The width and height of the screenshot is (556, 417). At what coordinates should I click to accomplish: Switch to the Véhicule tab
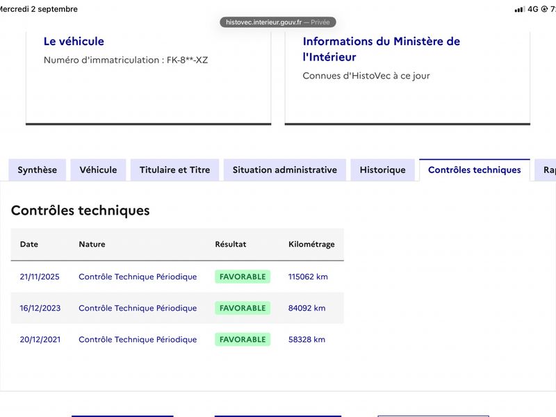[x=98, y=170]
